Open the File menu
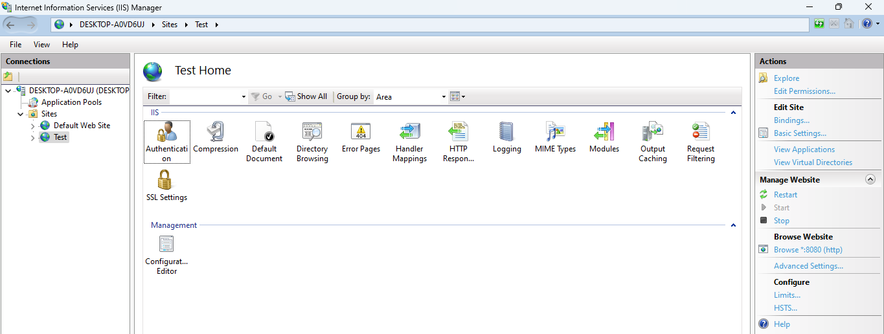 pos(16,45)
